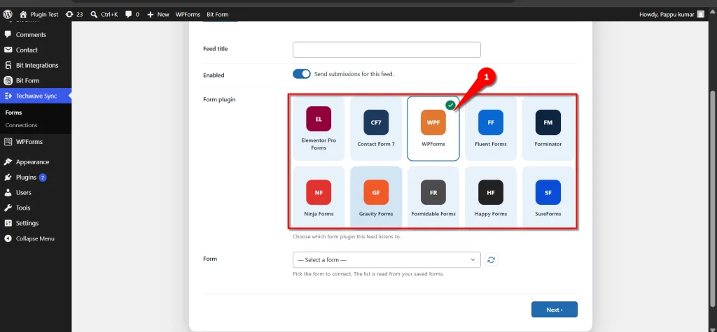Image resolution: width=717 pixels, height=332 pixels.
Task: Choose the Contact Form 7 plugin card
Action: (x=376, y=129)
